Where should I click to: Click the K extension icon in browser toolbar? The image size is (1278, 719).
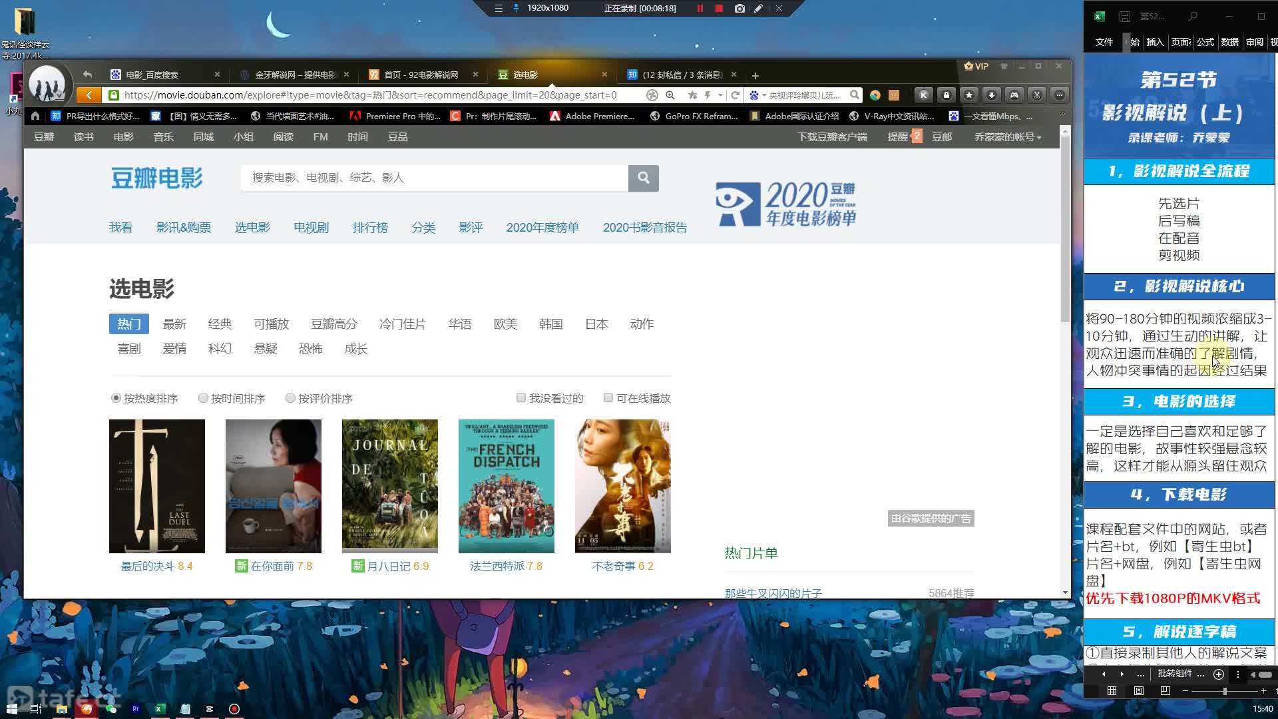923,95
